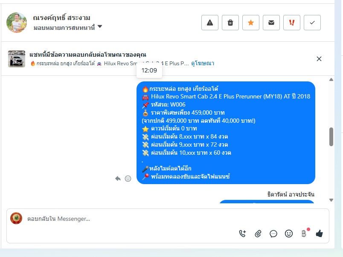Screen dimensions: 343x257
Task: Toggle the orange star follow-up flag
Action: [251, 23]
